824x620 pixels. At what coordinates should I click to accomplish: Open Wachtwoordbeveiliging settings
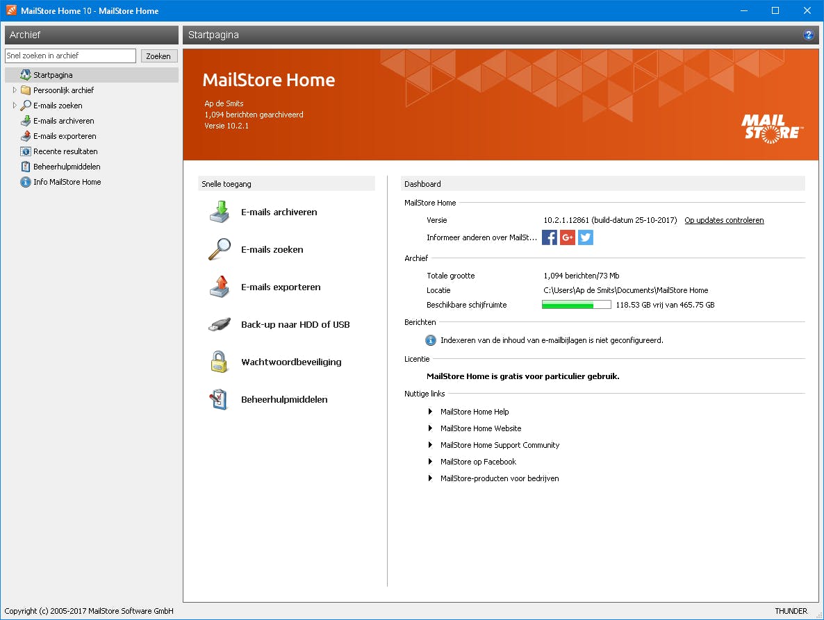(x=291, y=362)
